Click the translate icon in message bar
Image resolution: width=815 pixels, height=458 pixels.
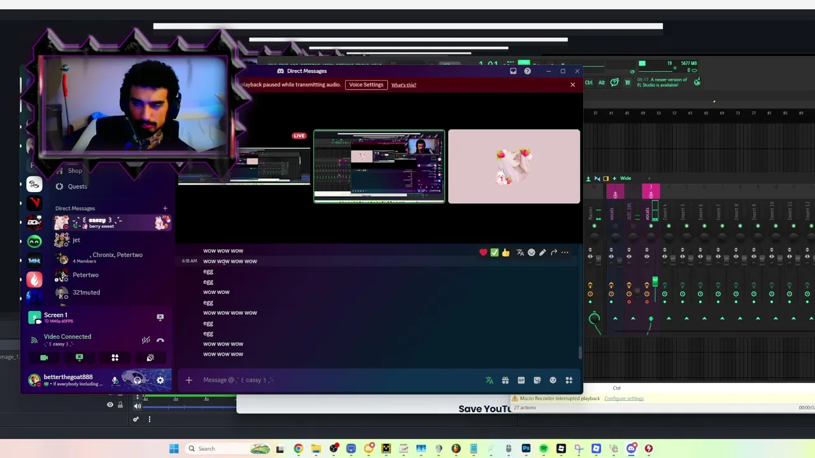click(x=489, y=380)
